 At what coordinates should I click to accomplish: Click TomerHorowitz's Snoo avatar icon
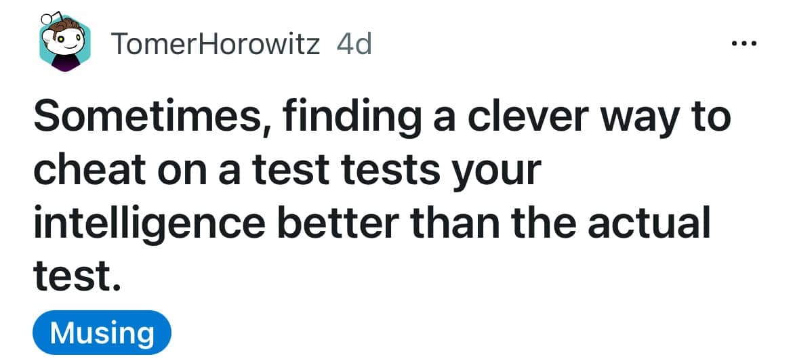(x=63, y=43)
